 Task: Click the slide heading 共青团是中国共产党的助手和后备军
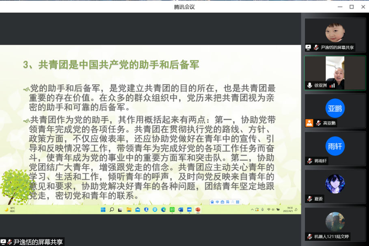[x=111, y=65]
